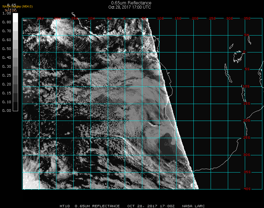Viewport: 264px width, 208px height.
Task: Click the 10W longitude label
Action: tap(91, 18)
